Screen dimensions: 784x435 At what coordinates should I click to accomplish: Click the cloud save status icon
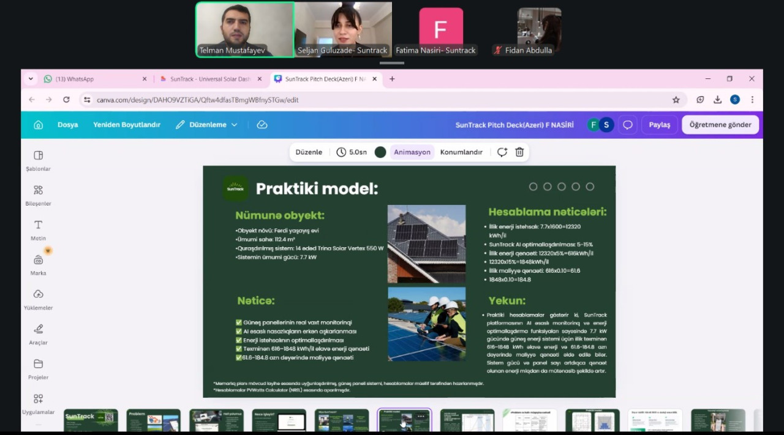tap(262, 125)
